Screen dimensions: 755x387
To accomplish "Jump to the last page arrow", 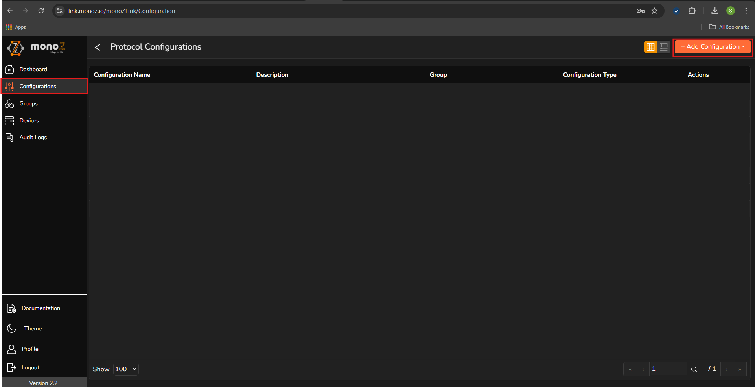I will (x=740, y=370).
